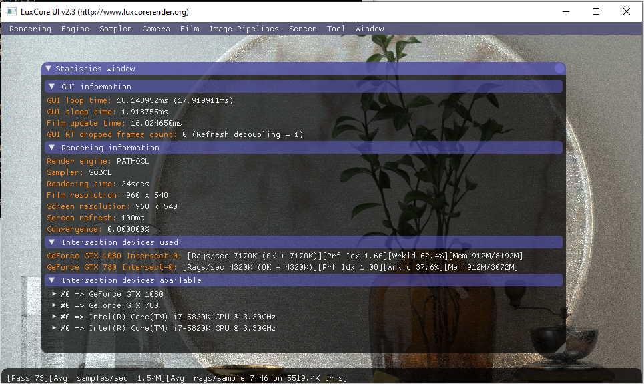Screen dimensions: 644x384
Task: Open the Image Pipelines menu
Action: (x=244, y=29)
